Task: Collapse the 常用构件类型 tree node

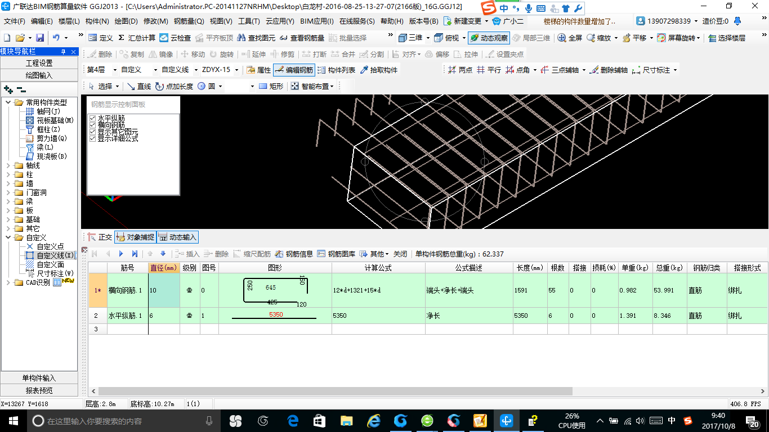Action: (8, 102)
